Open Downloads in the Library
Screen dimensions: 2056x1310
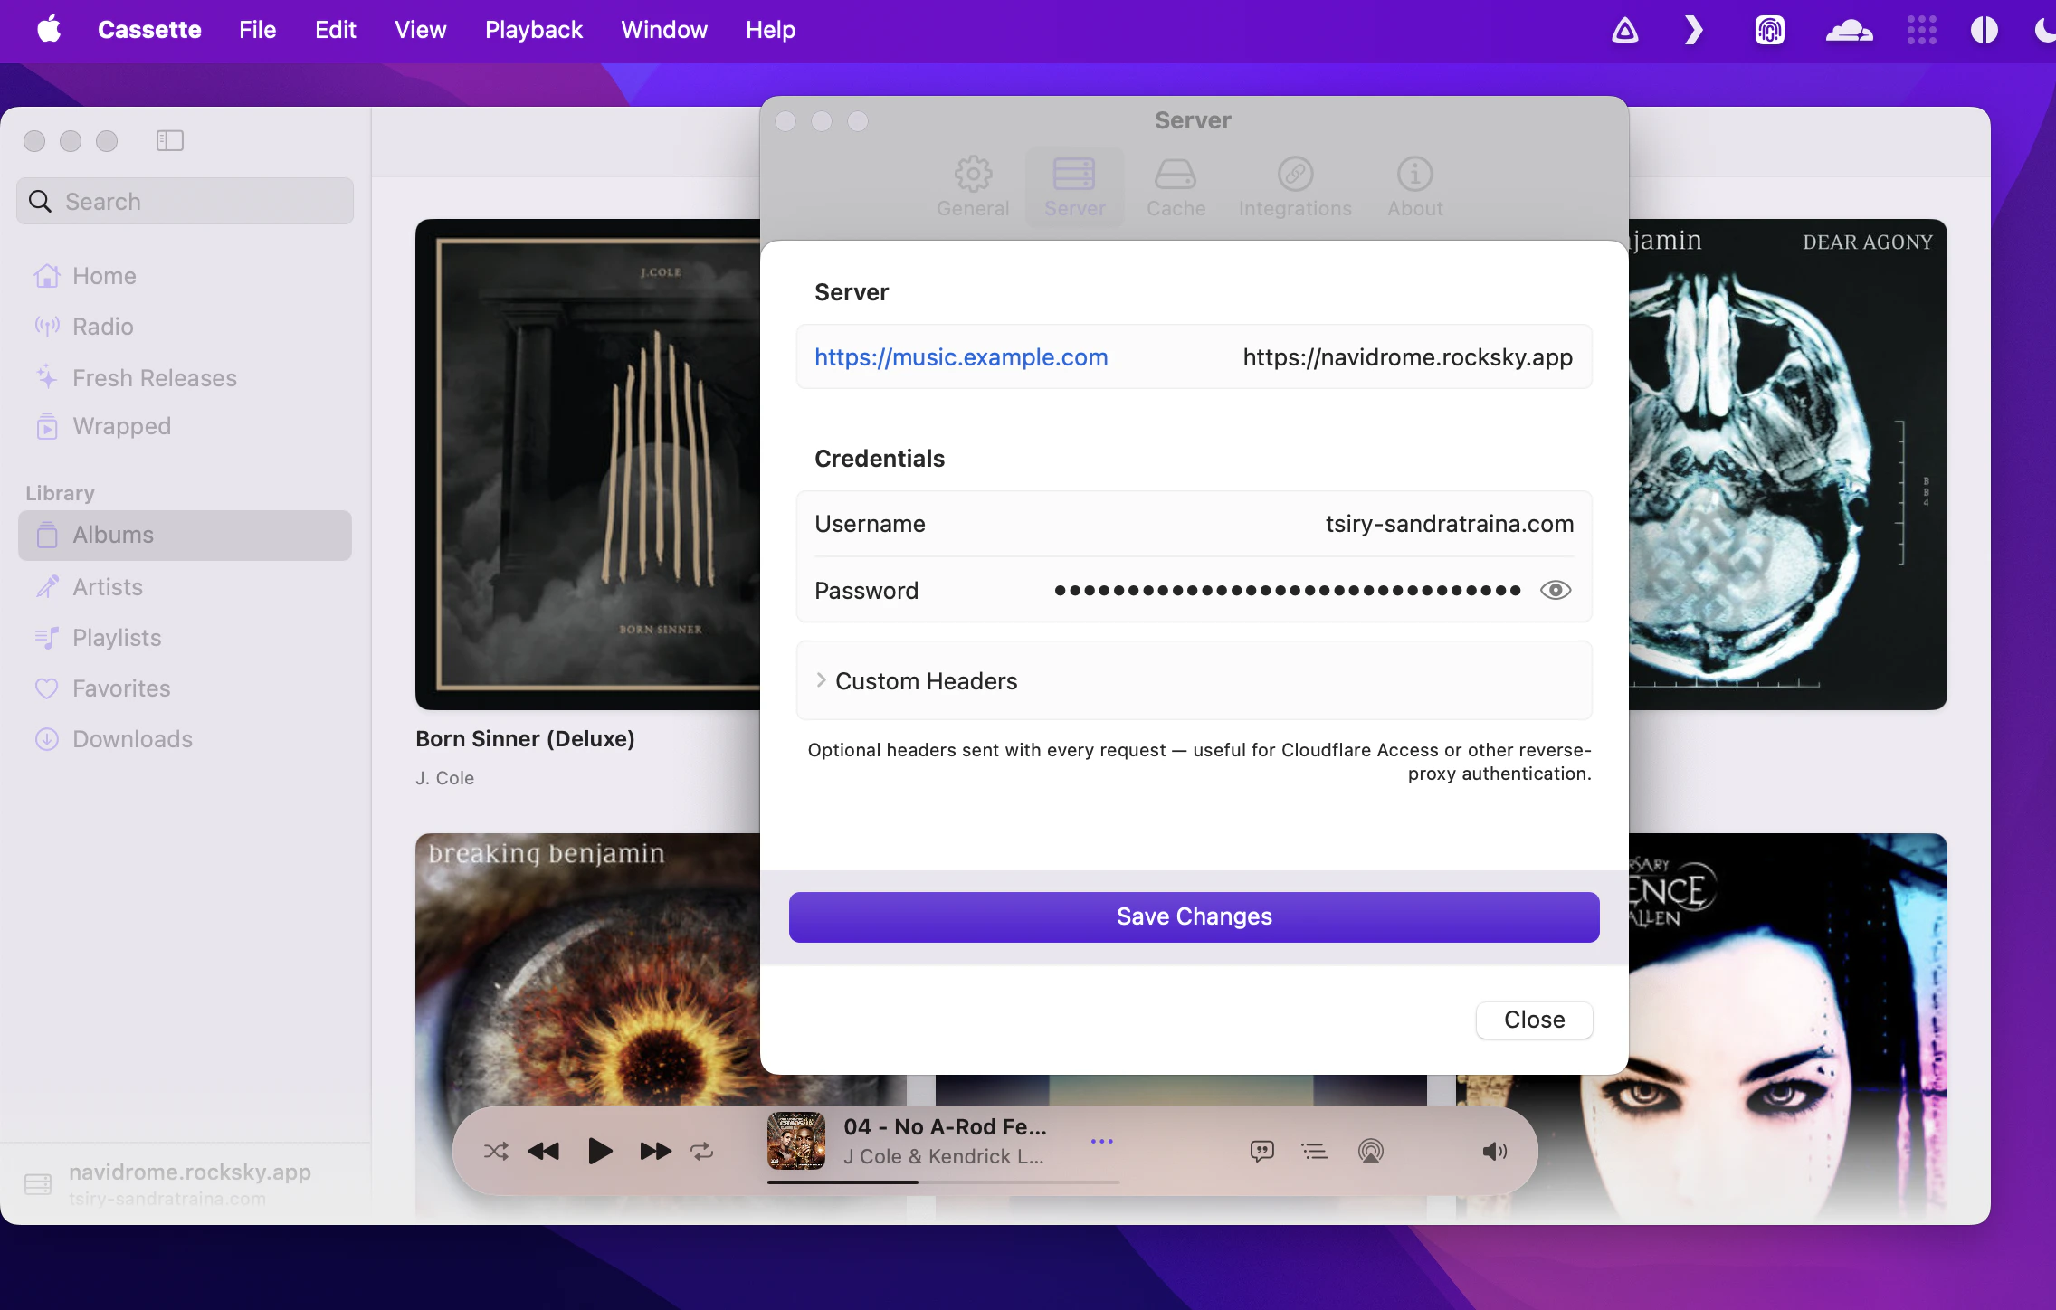[x=185, y=739]
